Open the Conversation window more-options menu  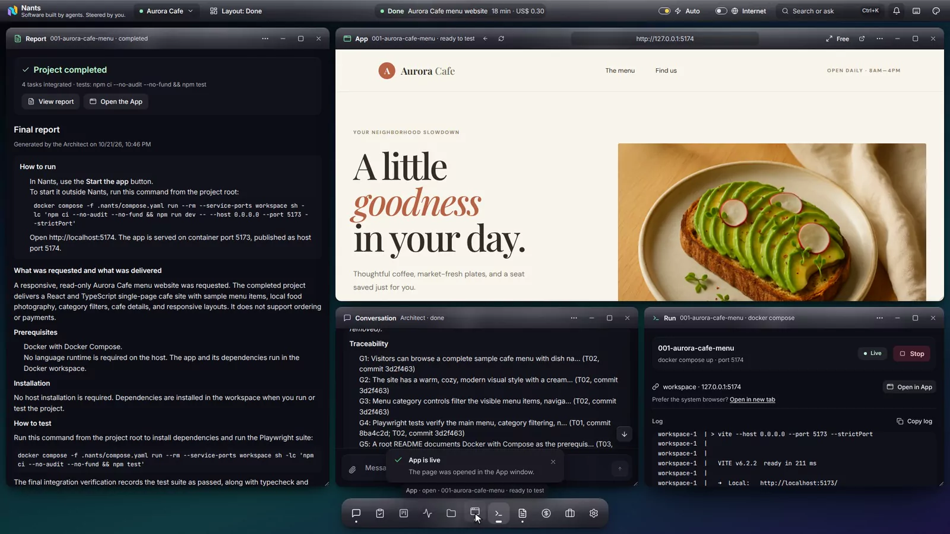tap(574, 318)
